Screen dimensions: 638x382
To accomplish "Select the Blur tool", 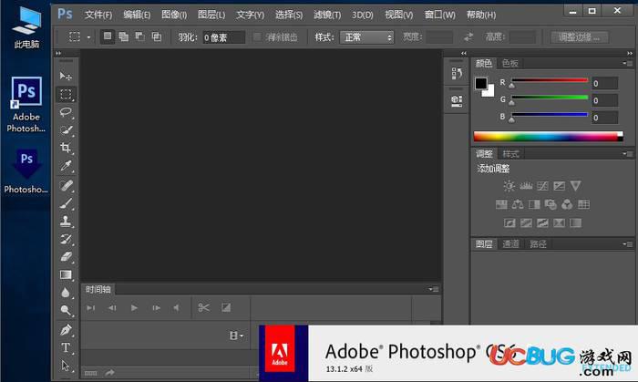I will pos(66,293).
